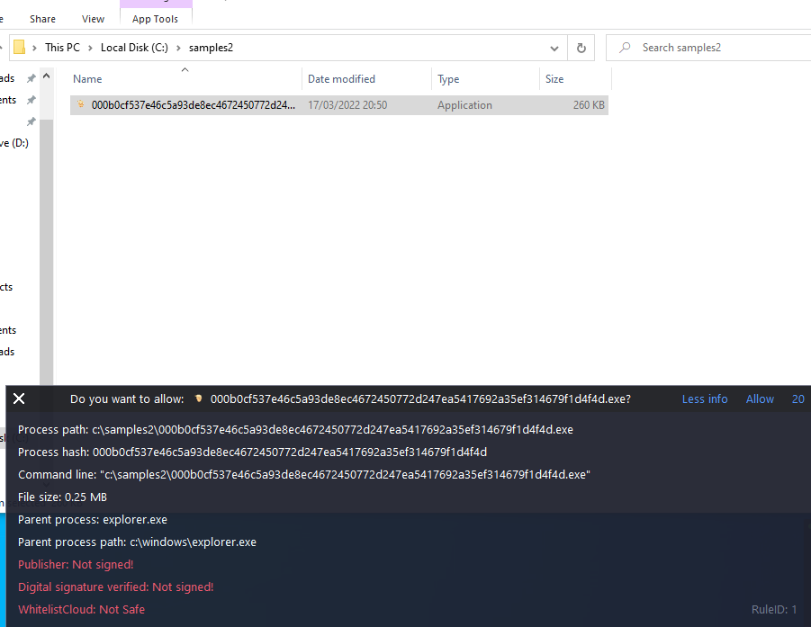Viewport: 811px width, 627px height.
Task: Click the application file icon in list
Action: [x=80, y=105]
